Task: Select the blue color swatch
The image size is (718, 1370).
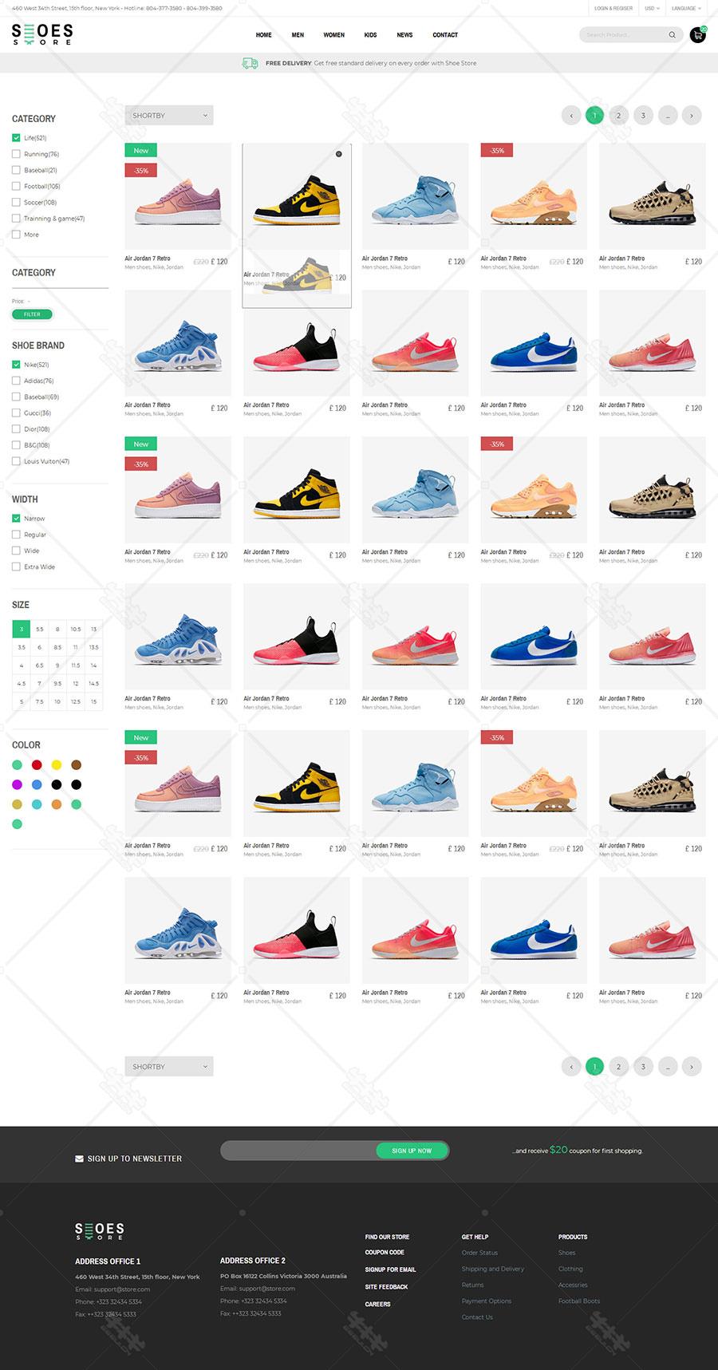Action: (37, 784)
